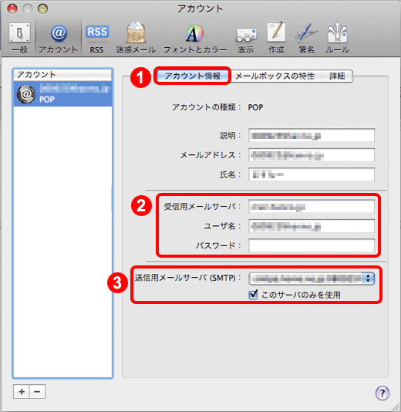Open the 迷惑メール junk mail settings
Image resolution: width=401 pixels, height=412 pixels.
136,38
